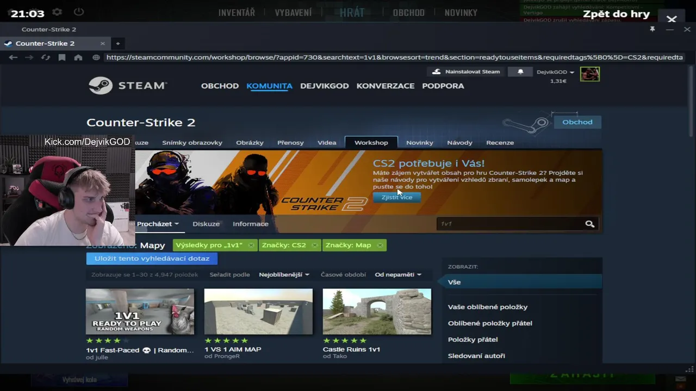Remove the '1v1' results filter tag
Screen dimensions: 696x391
pos(251,245)
